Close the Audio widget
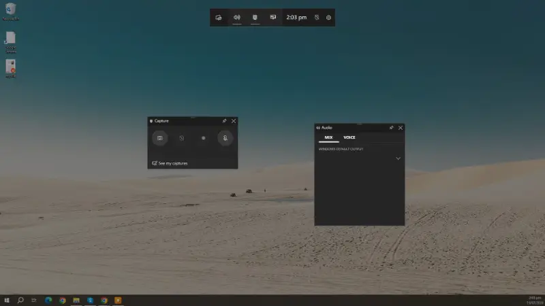 401,127
